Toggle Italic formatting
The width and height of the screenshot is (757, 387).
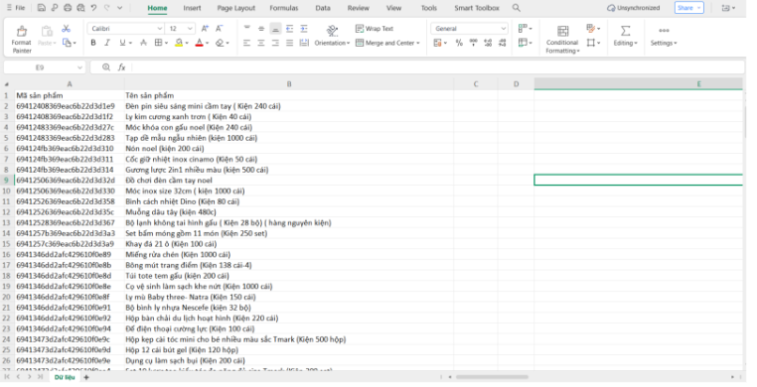click(x=107, y=43)
